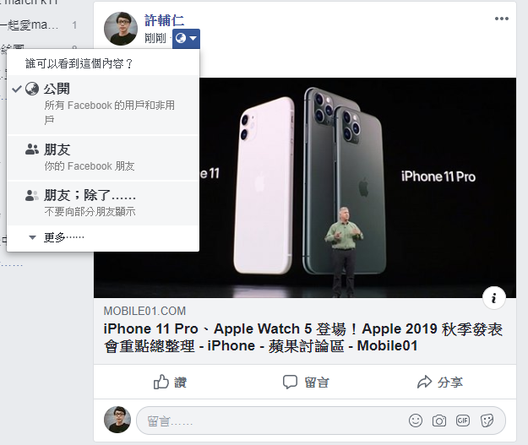Click the 分享 share arrow icon
This screenshot has width=528, height=445.
point(424,382)
